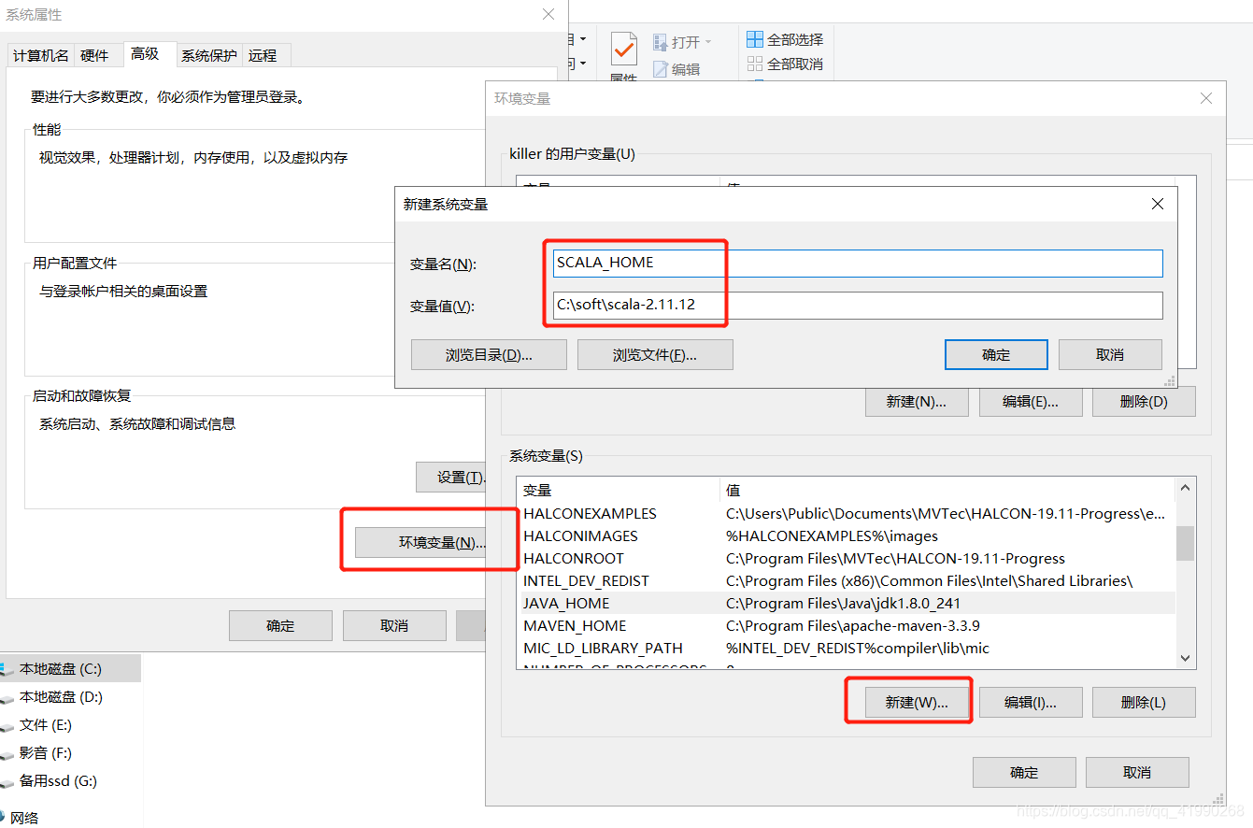The width and height of the screenshot is (1253, 828).
Task: Click 删除(D) for user variables
Action: (1144, 402)
